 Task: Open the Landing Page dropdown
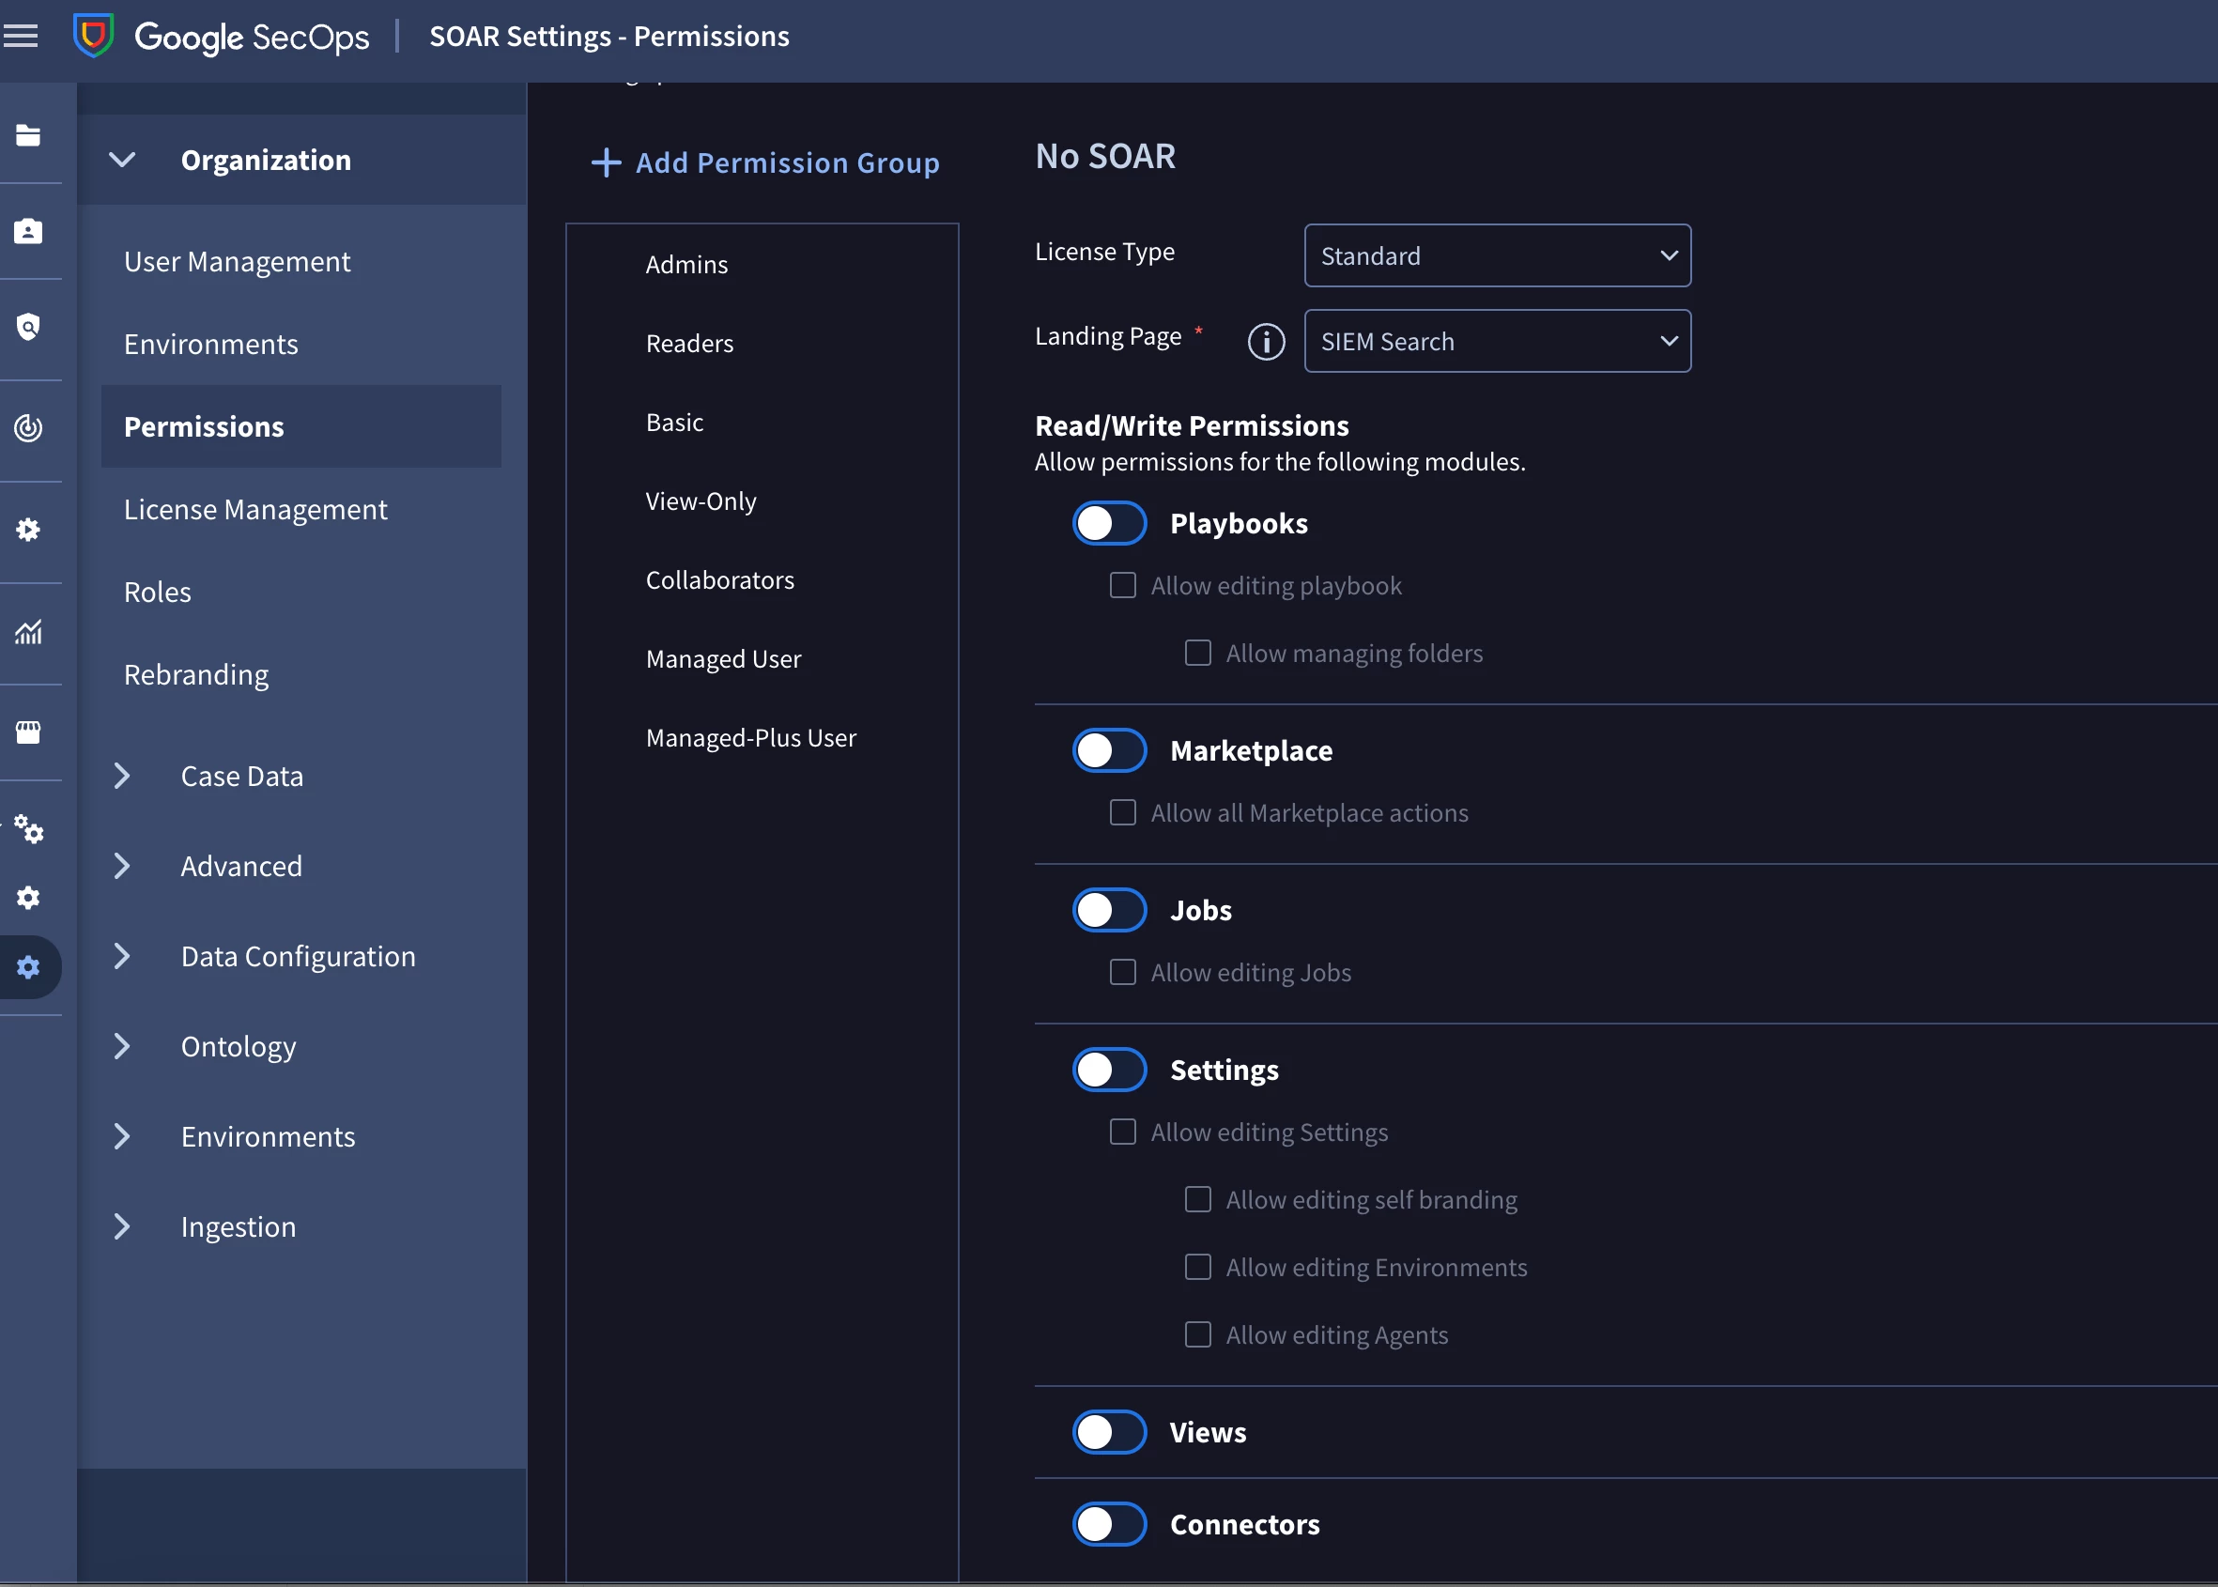[x=1497, y=341]
